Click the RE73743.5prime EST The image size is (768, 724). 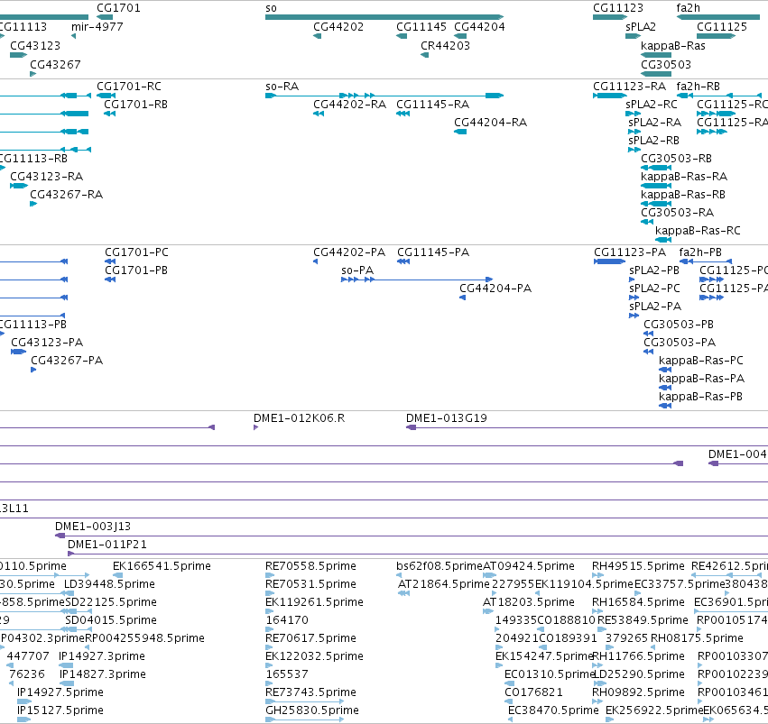tap(304, 701)
